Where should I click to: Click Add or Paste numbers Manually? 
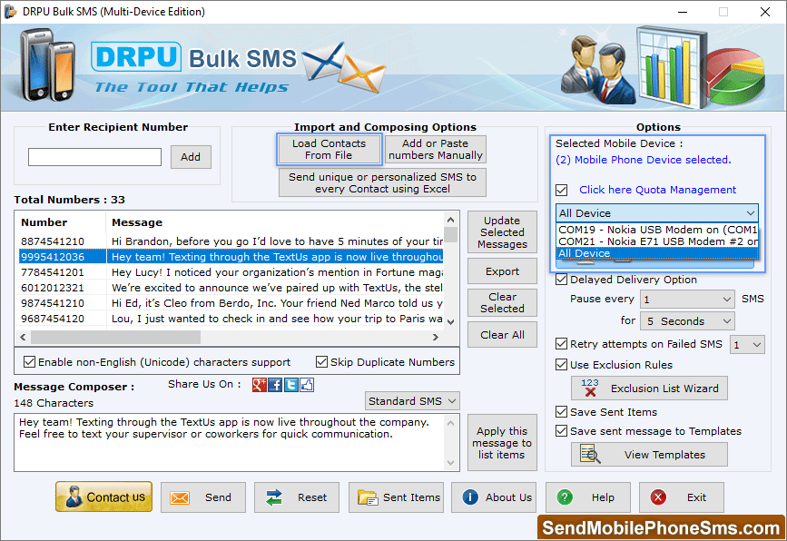tap(435, 150)
